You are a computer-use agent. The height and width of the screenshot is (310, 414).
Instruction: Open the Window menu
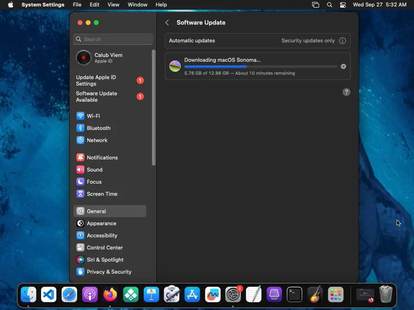click(x=137, y=5)
